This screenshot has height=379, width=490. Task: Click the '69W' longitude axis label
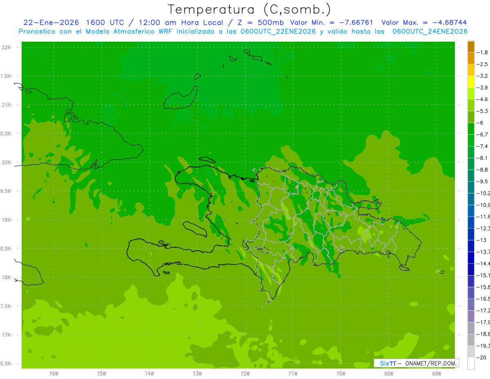(389, 374)
